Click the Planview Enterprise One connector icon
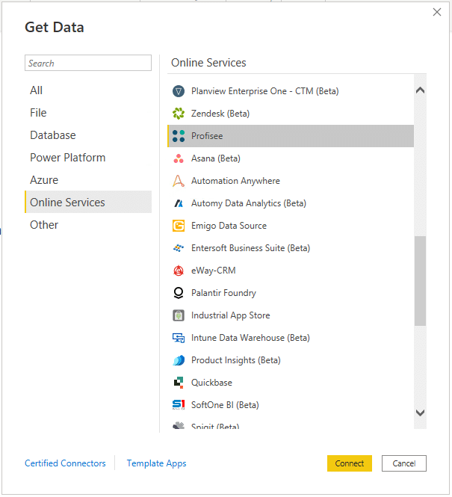The height and width of the screenshot is (497, 452). pos(179,91)
